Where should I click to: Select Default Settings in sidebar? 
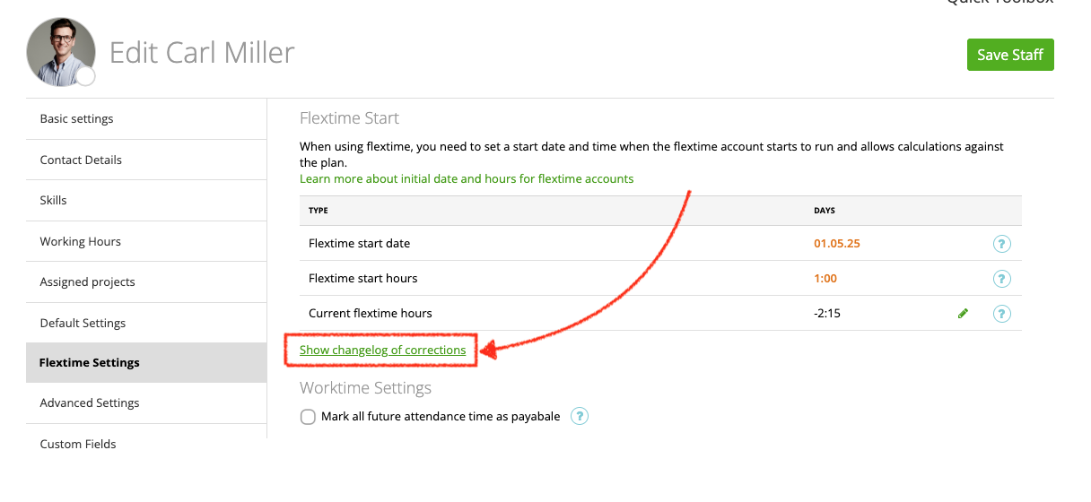click(83, 324)
